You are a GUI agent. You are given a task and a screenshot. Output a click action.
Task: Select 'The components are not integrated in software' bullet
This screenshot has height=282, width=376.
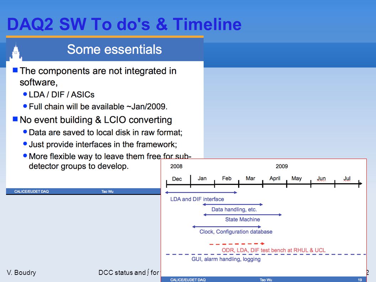[98, 76]
